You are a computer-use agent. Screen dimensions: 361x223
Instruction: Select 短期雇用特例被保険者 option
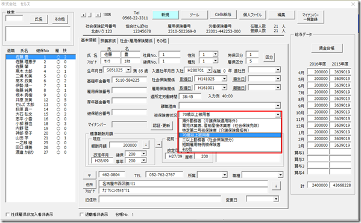tap(230, 144)
